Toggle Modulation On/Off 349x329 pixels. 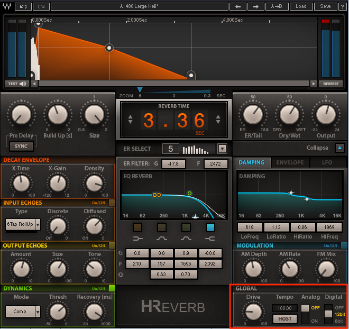(x=344, y=245)
